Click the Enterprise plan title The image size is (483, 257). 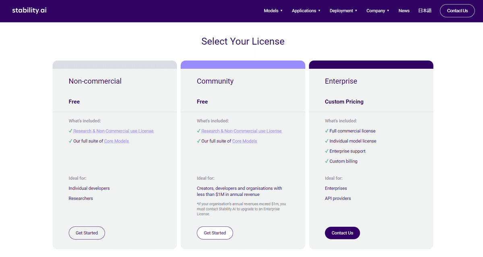[x=341, y=81]
